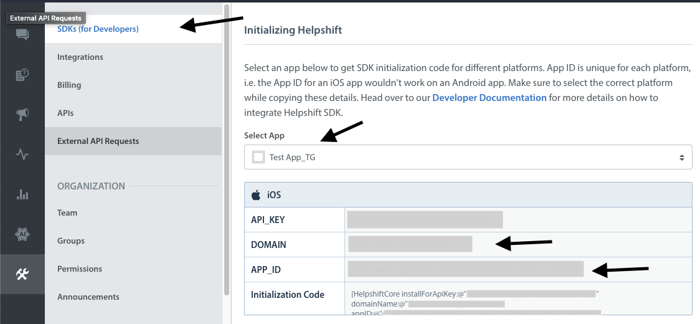700x324 pixels.
Task: Open the APIs settings page
Action: (65, 113)
